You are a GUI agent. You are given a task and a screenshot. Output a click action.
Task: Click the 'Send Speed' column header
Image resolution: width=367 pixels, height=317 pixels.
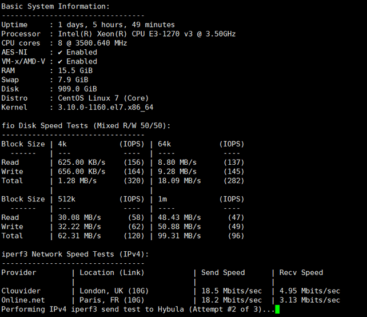223,272
